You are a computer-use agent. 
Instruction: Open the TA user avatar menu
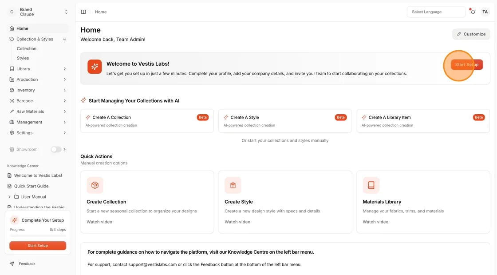click(485, 12)
